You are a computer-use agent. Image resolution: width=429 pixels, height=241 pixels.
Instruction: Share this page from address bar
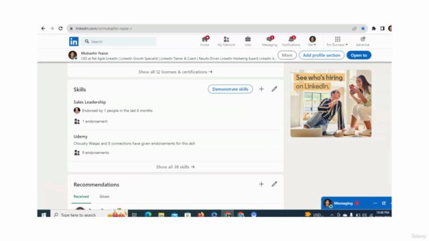pos(355,28)
